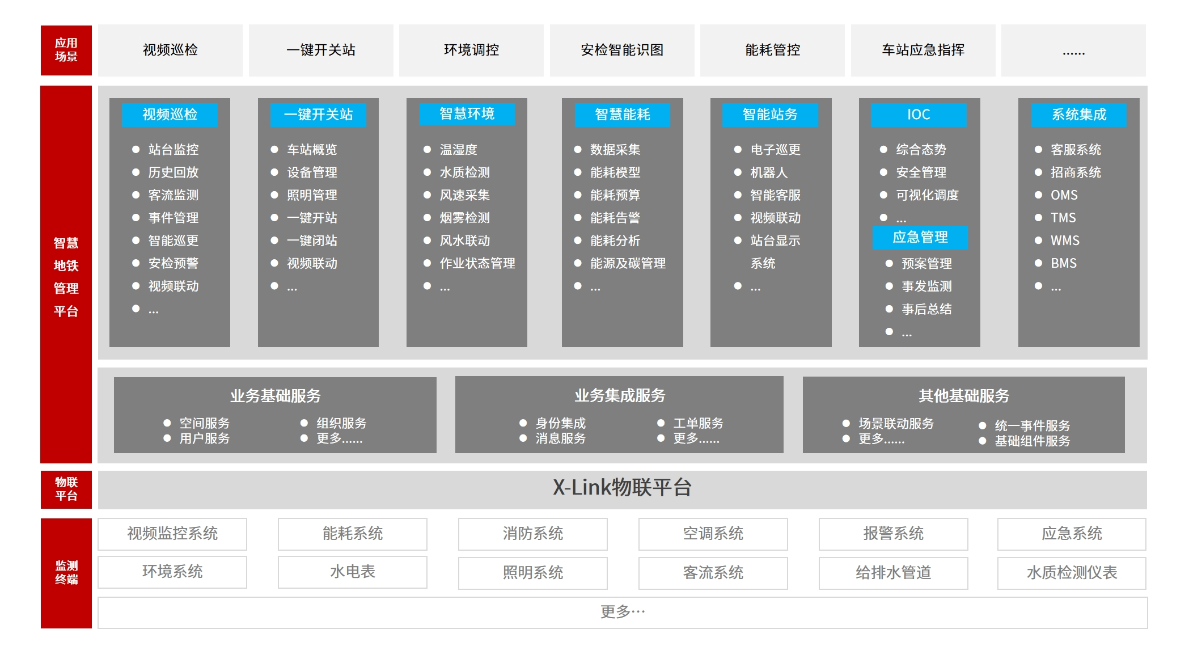Select the 能耗告警 list item
This screenshot has width=1189, height=646.
point(615,218)
